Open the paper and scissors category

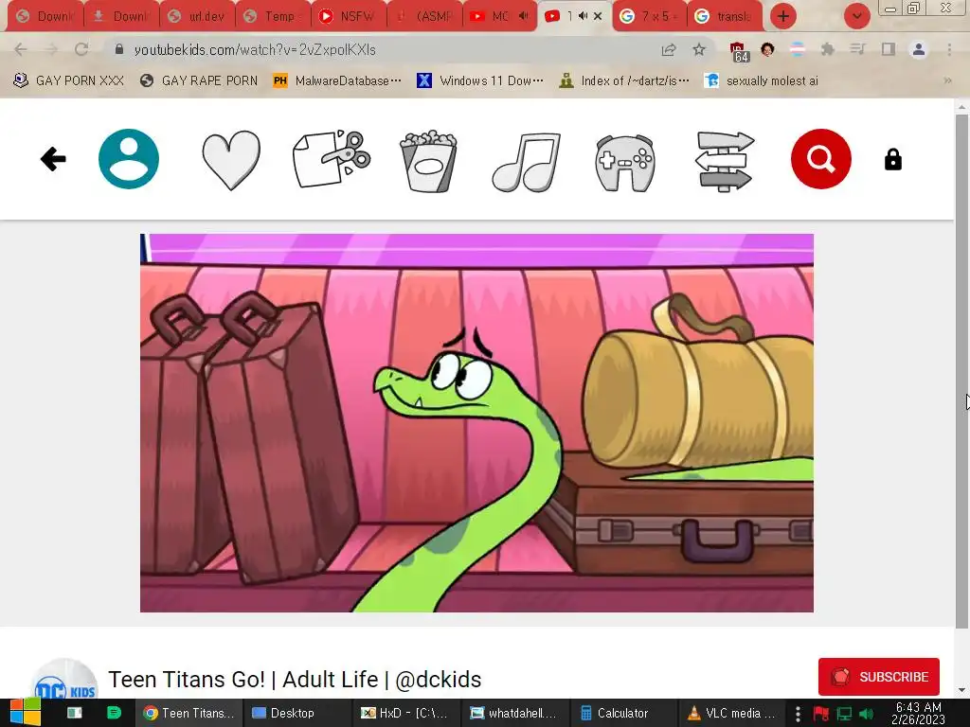tap(332, 159)
